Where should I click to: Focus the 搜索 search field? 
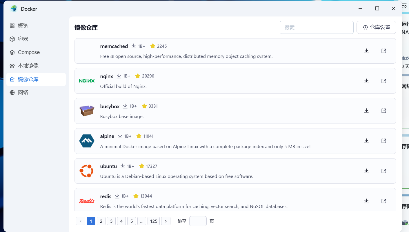click(317, 27)
